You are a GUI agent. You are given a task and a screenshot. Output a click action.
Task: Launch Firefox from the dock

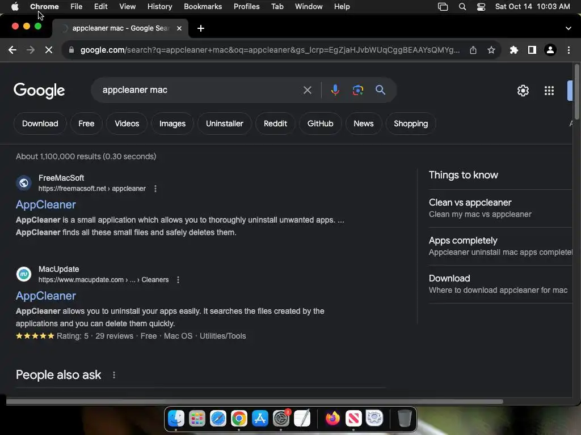[x=332, y=419]
